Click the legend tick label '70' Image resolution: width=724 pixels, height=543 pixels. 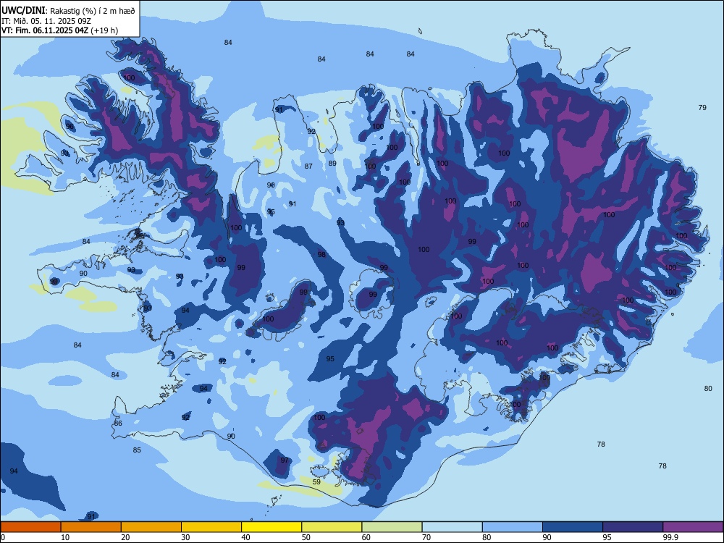pyautogui.click(x=426, y=537)
